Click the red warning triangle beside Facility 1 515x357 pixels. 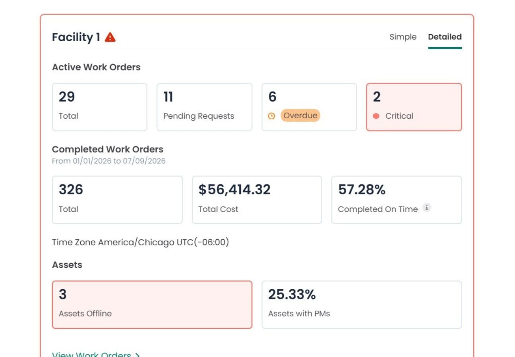(110, 37)
